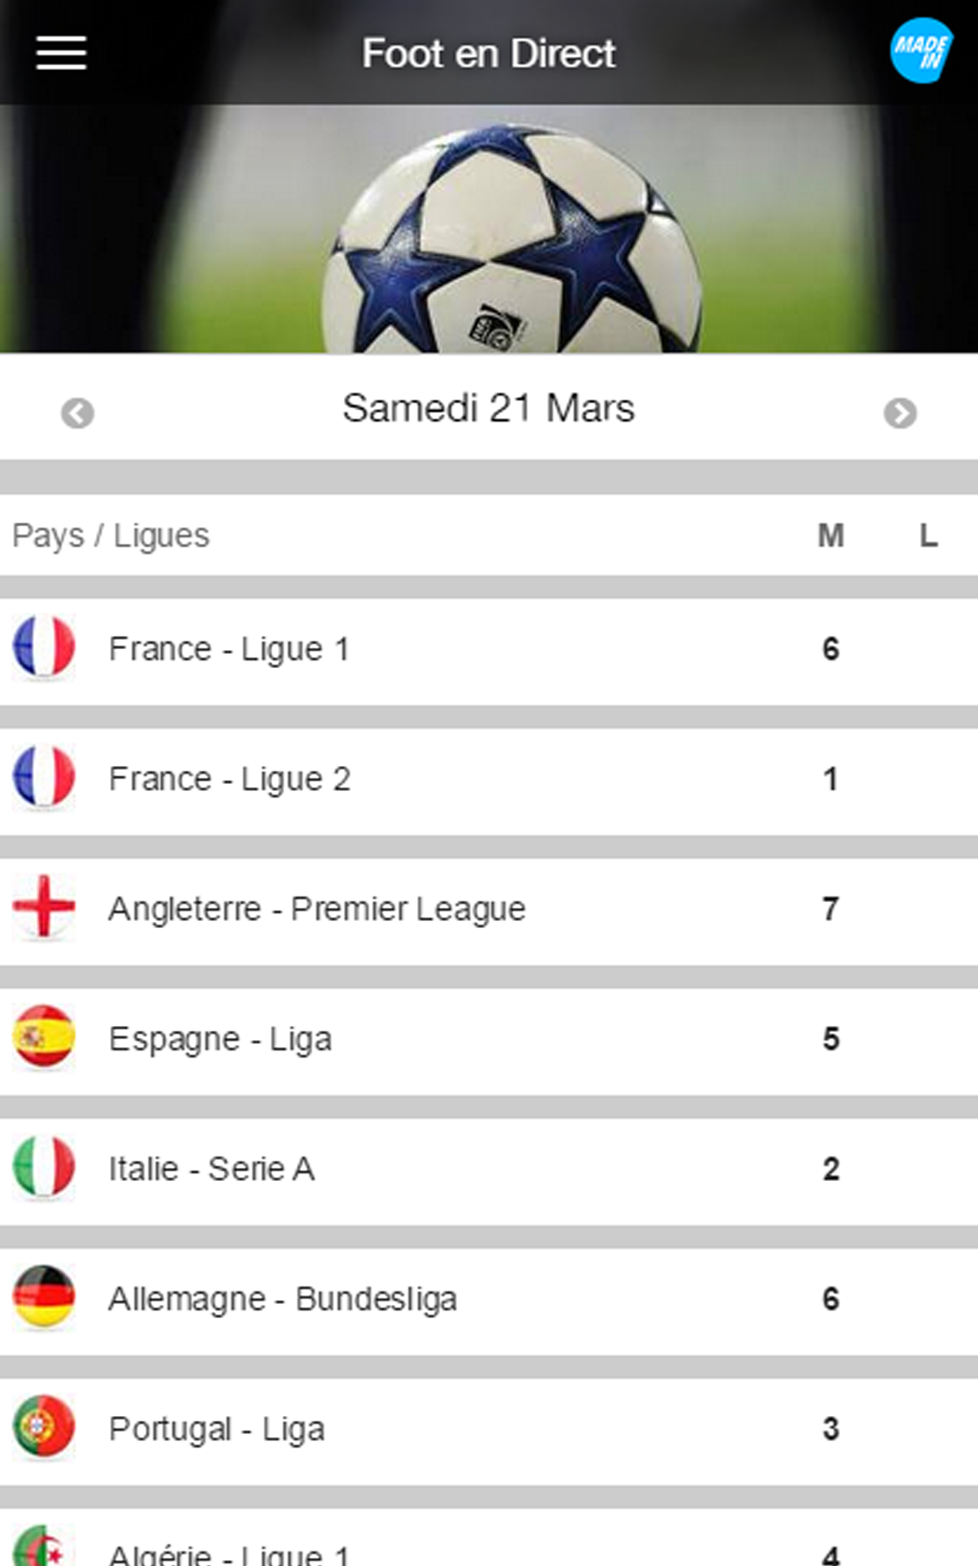The image size is (978, 1566).
Task: Click the Italy flag icon
Action: coord(44,1167)
